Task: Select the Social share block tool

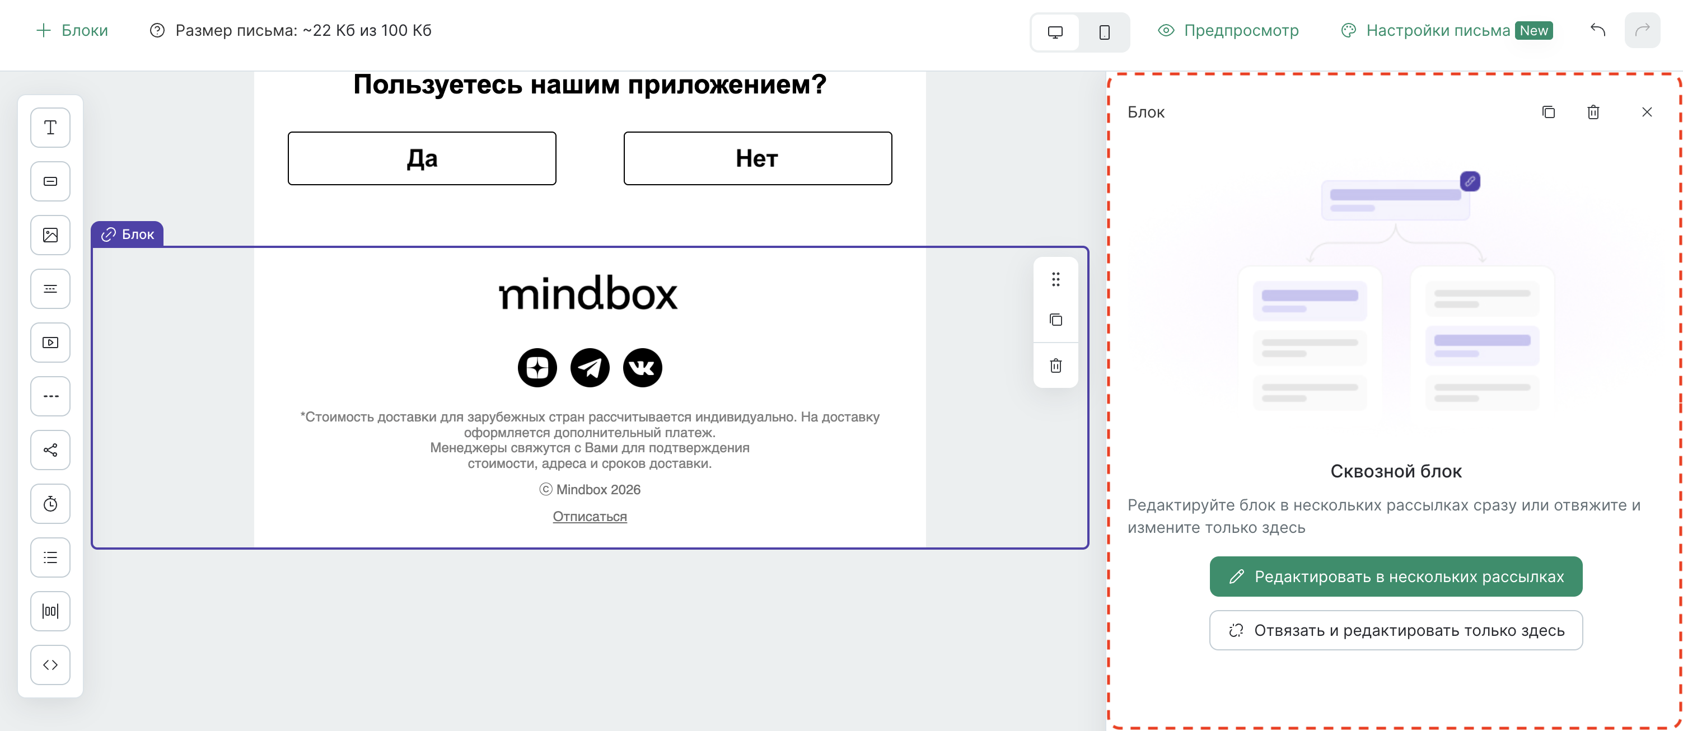Action: coord(50,450)
